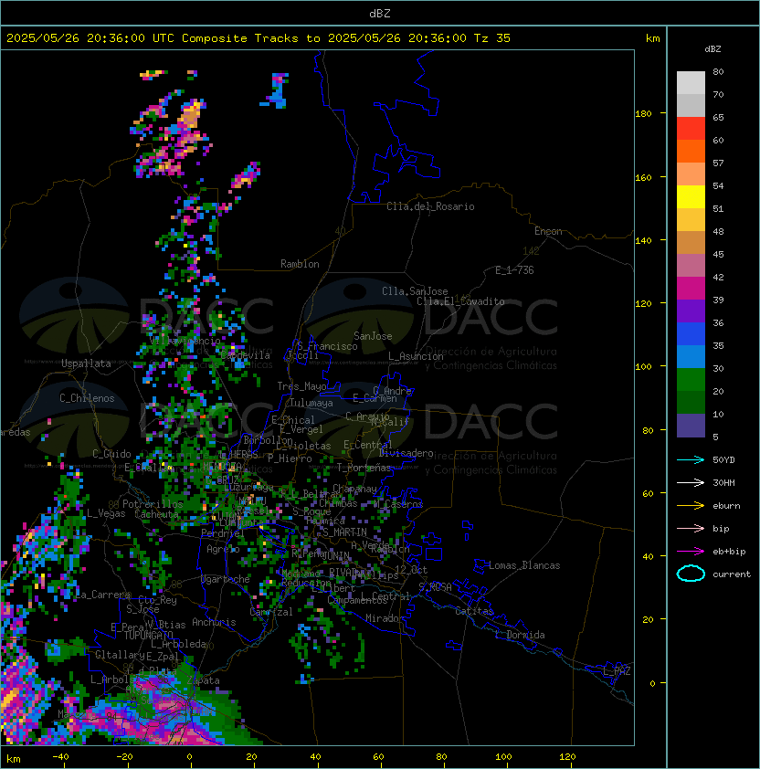Click the '-40' tick on the horizontal km axis

click(61, 757)
